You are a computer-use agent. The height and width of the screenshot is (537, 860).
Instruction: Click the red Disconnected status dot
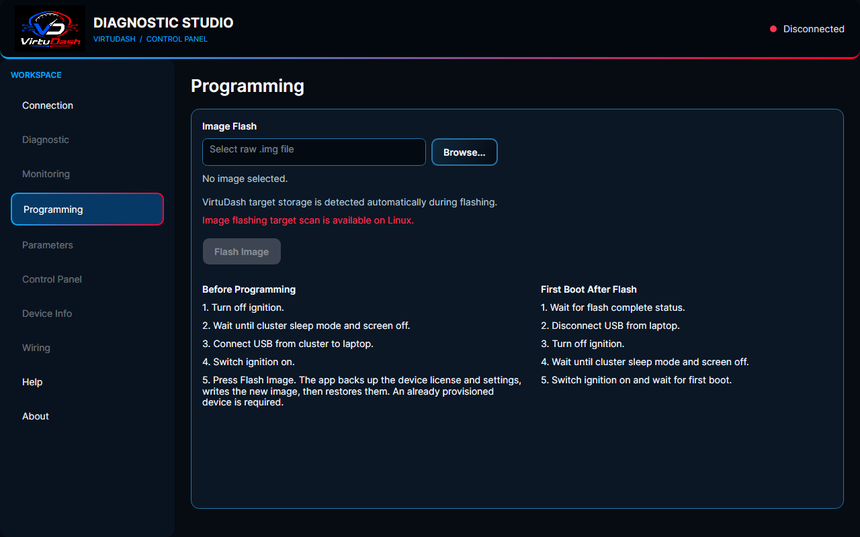tap(773, 29)
